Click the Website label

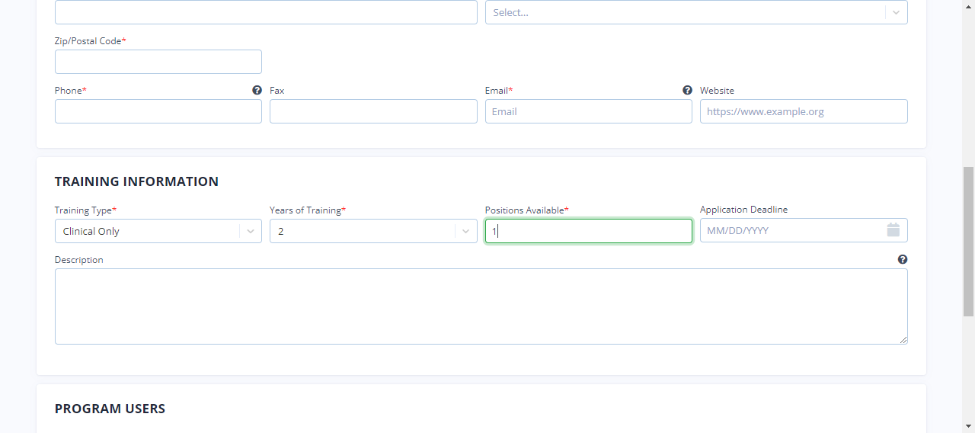pos(718,91)
